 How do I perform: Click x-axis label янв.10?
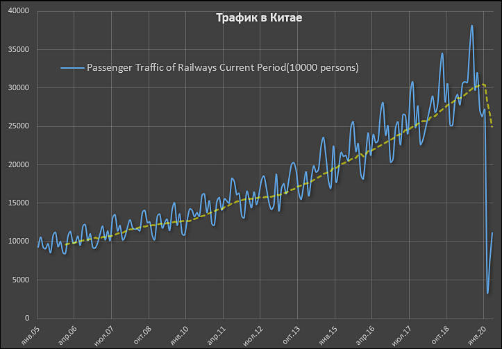pyautogui.click(x=179, y=335)
